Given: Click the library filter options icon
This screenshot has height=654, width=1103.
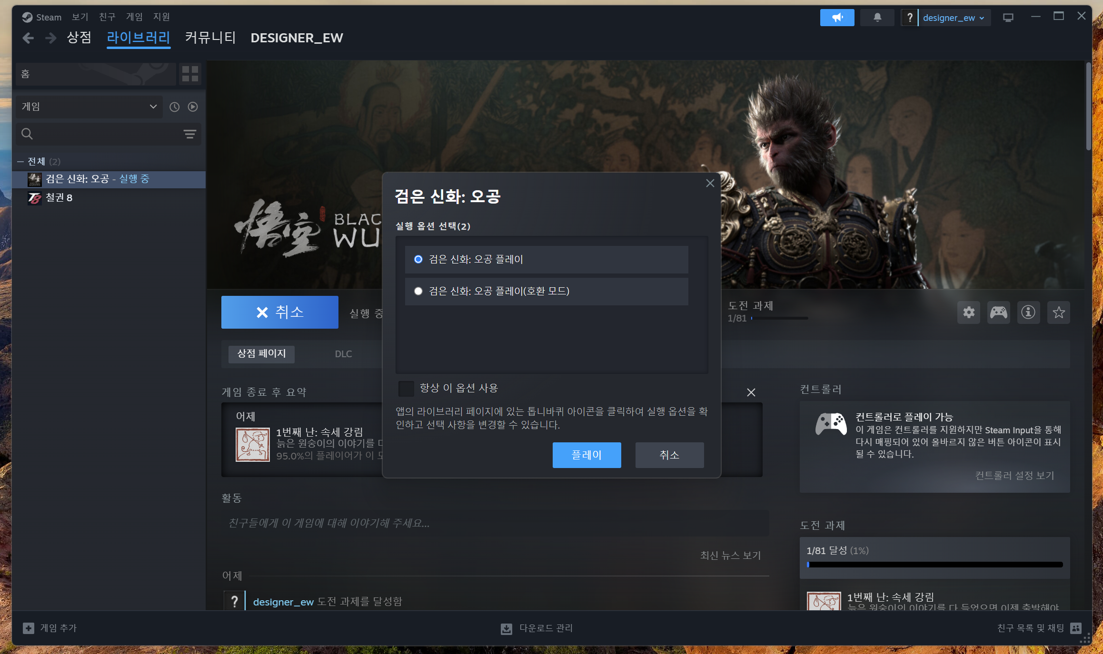Looking at the screenshot, I should [190, 134].
